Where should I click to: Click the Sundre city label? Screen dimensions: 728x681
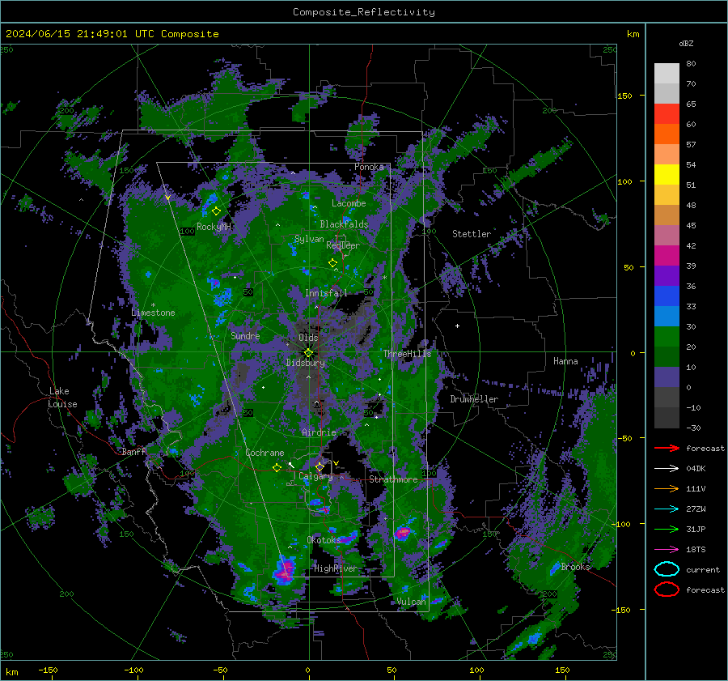point(245,335)
